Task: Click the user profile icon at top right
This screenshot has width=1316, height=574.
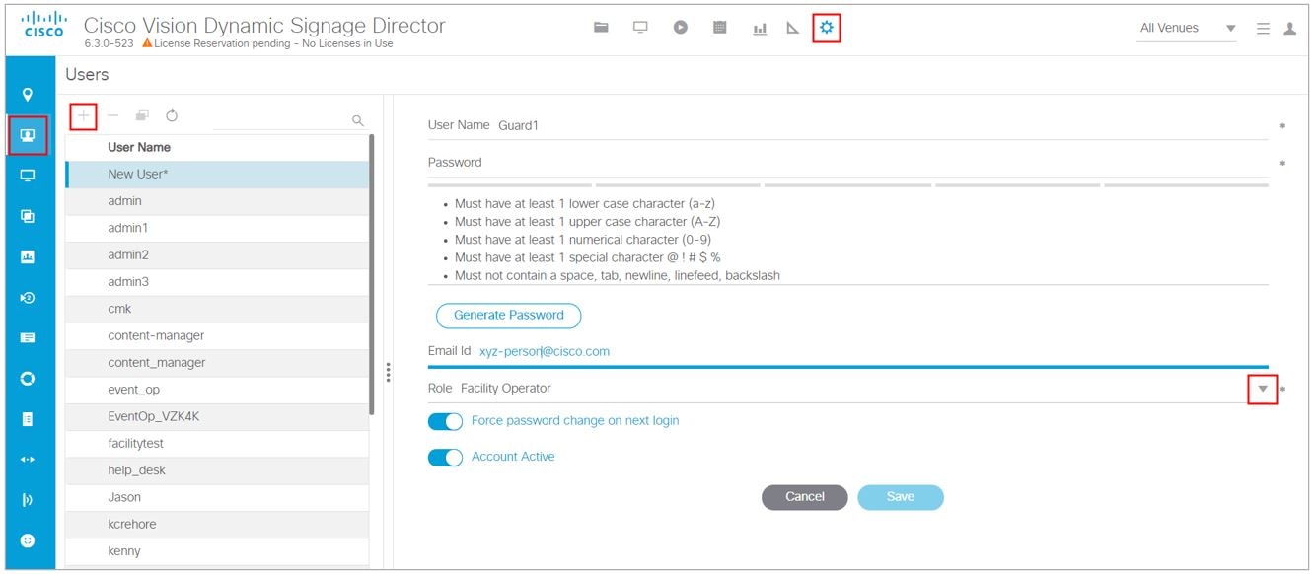Action: point(1289,29)
